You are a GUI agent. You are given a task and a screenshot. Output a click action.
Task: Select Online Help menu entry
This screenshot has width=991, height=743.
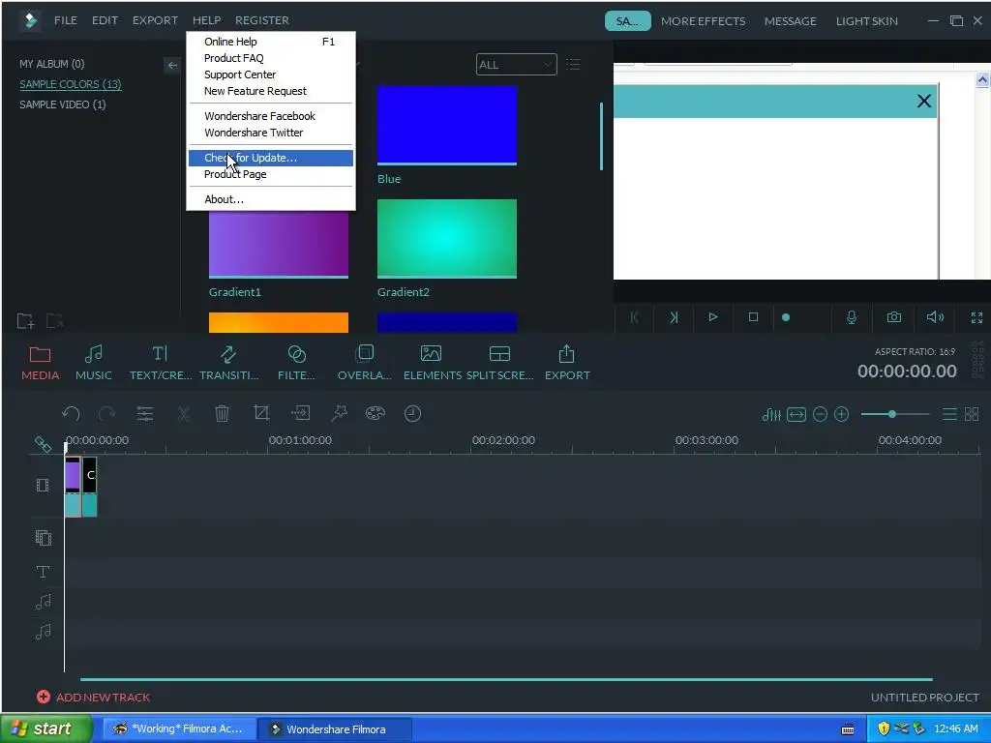click(x=271, y=42)
